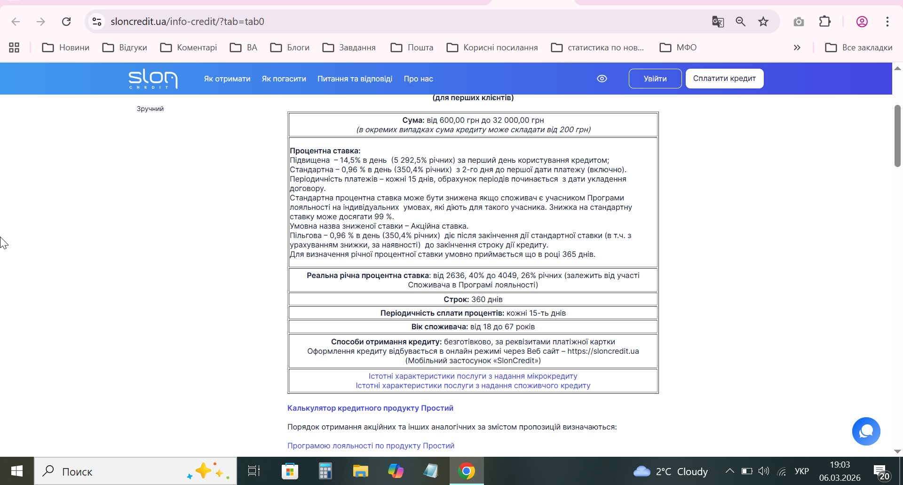Open Програмою лояльності по продукту Простий
This screenshot has height=485, width=903.
click(371, 446)
